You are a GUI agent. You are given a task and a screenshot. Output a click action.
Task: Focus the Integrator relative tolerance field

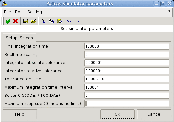pyautogui.click(x=127, y=71)
